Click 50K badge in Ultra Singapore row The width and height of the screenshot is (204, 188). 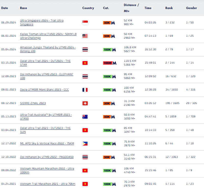pos(109,23)
